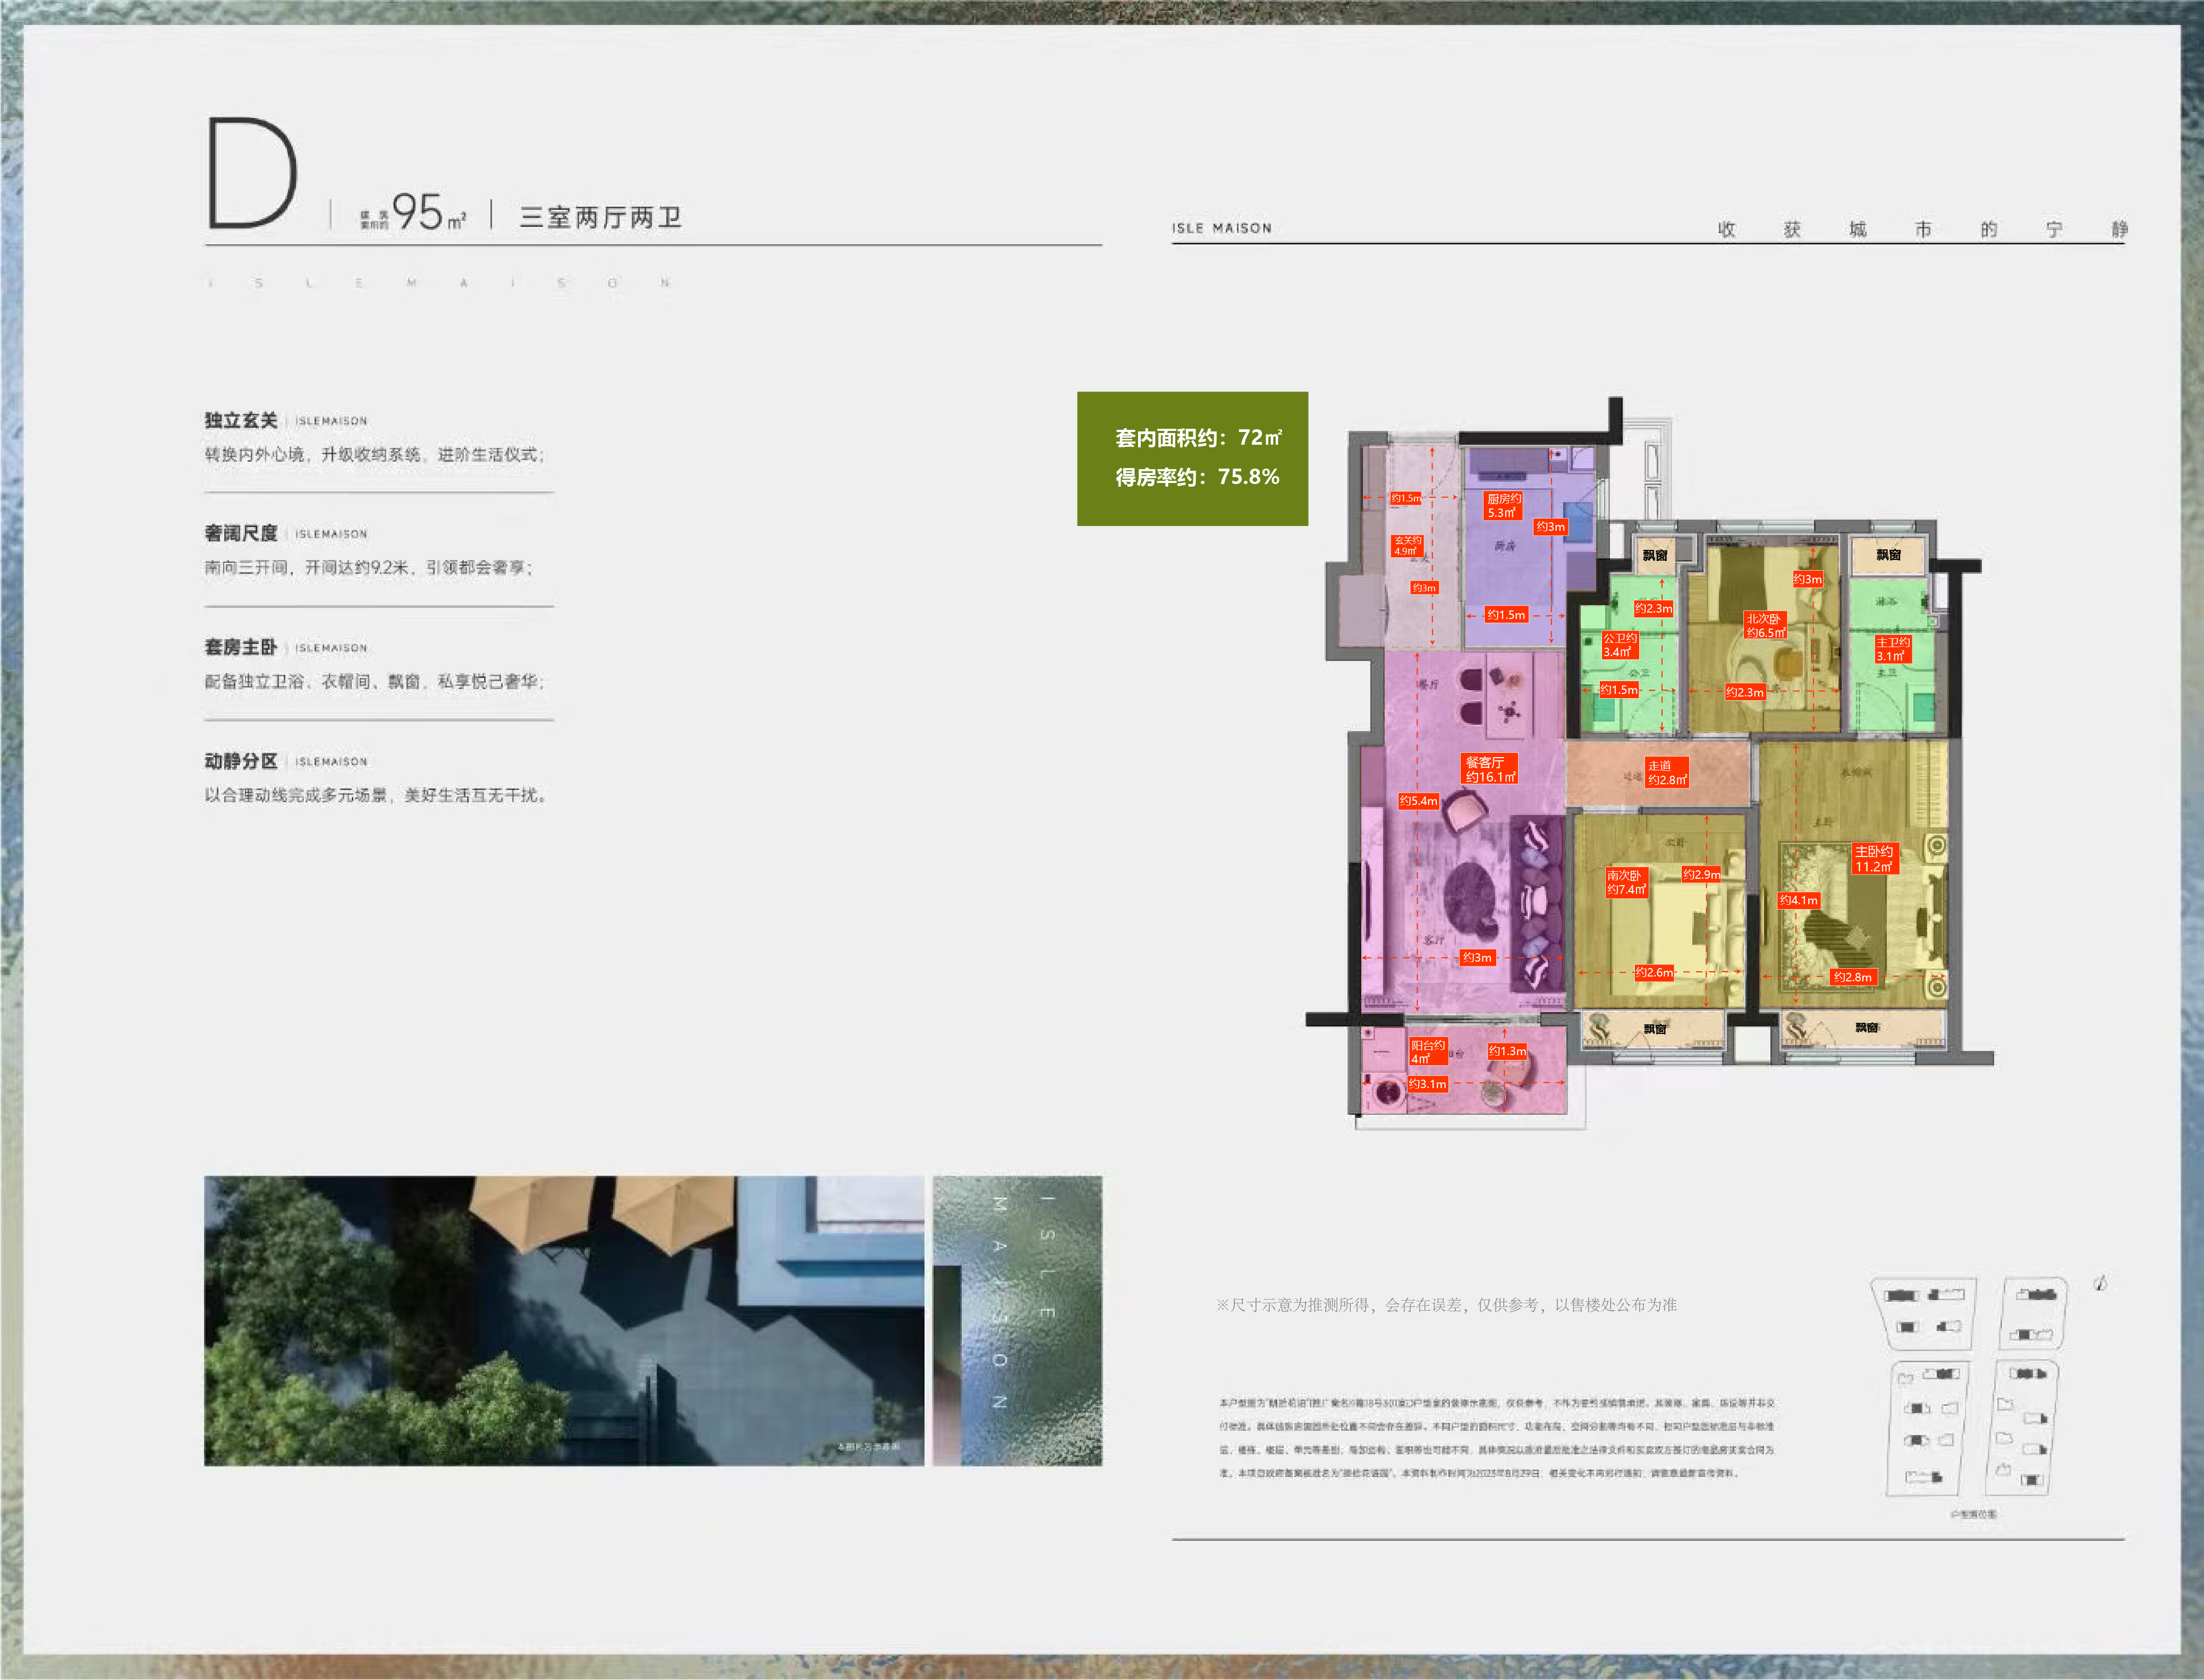The width and height of the screenshot is (2204, 1680).
Task: Click the 玄关约4.9㎡ label on floor plan
Action: [1407, 546]
